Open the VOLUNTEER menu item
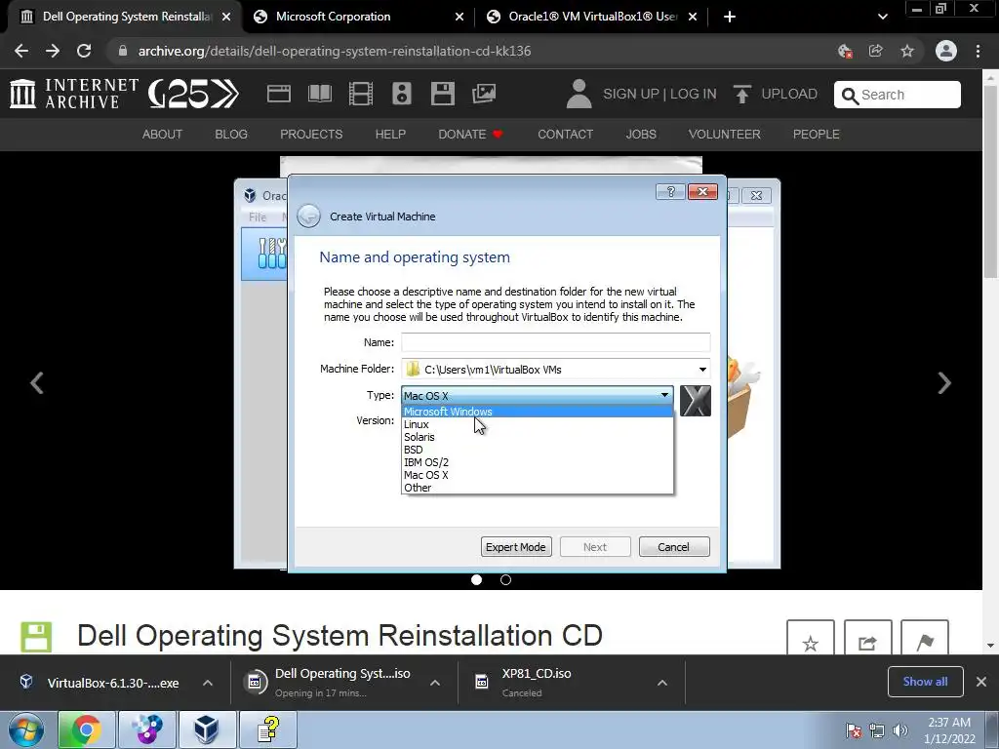Image resolution: width=999 pixels, height=749 pixels. [x=725, y=135]
